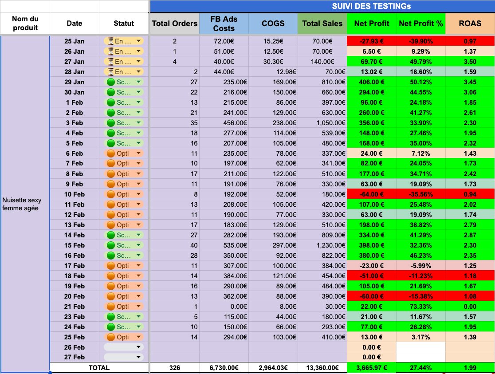Select the FB Ads Costs column header
The image size is (495, 374).
coord(224,24)
